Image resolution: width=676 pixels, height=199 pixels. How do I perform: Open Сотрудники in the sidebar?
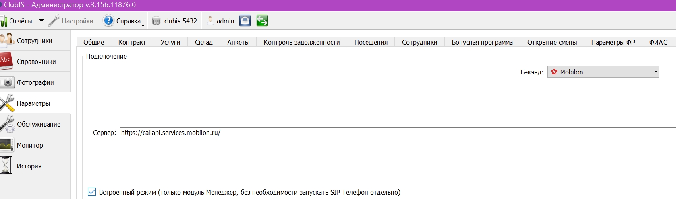35,40
